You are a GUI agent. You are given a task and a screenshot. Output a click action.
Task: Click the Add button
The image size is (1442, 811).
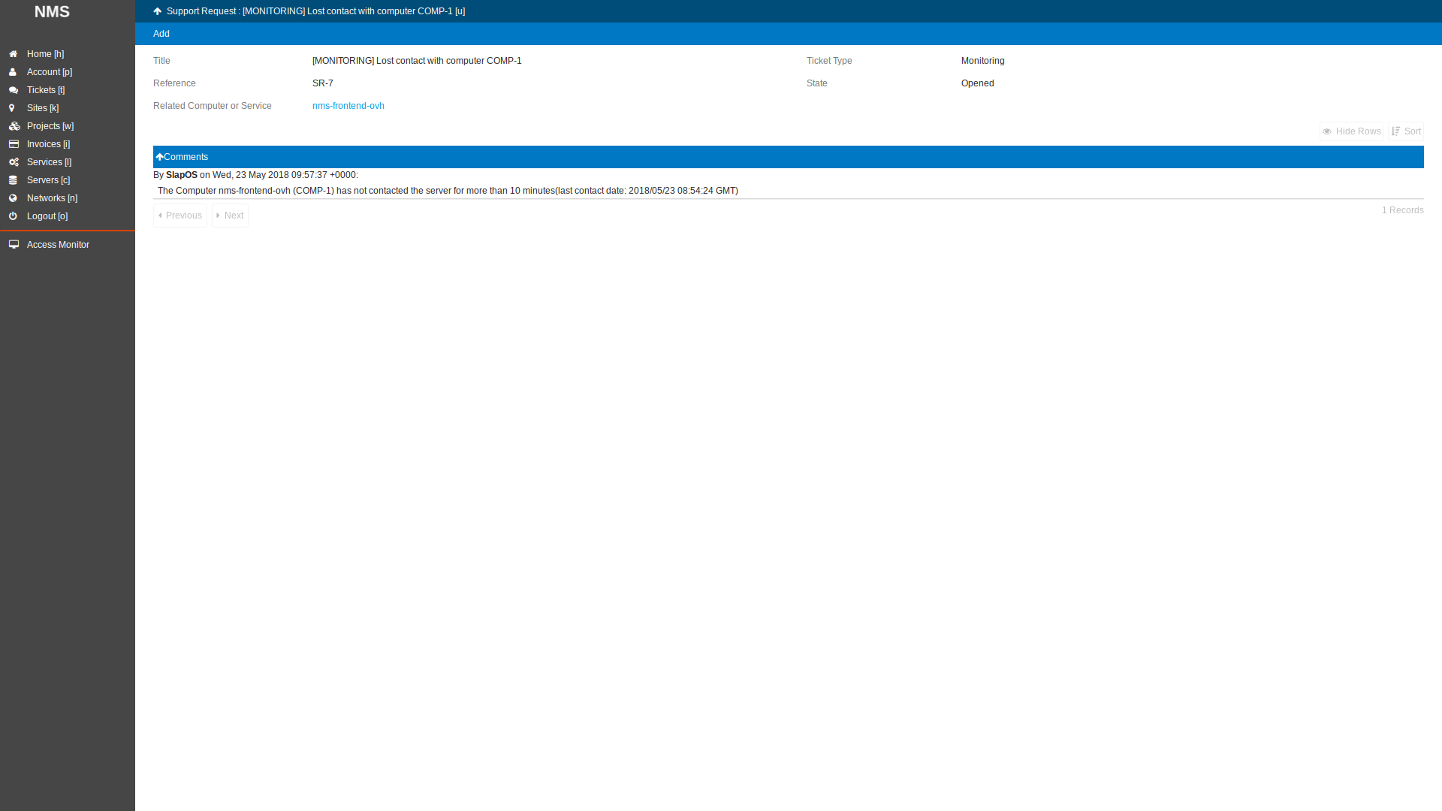click(x=161, y=34)
